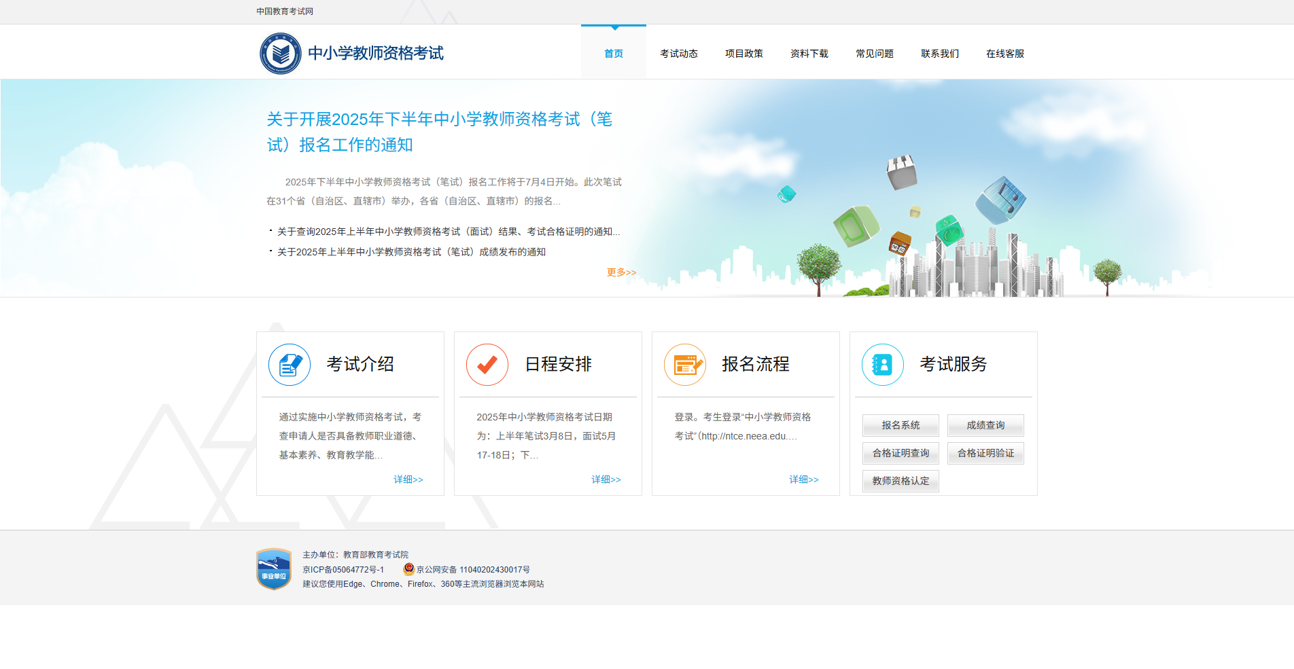Open the 更多>> link under announcements

620,272
